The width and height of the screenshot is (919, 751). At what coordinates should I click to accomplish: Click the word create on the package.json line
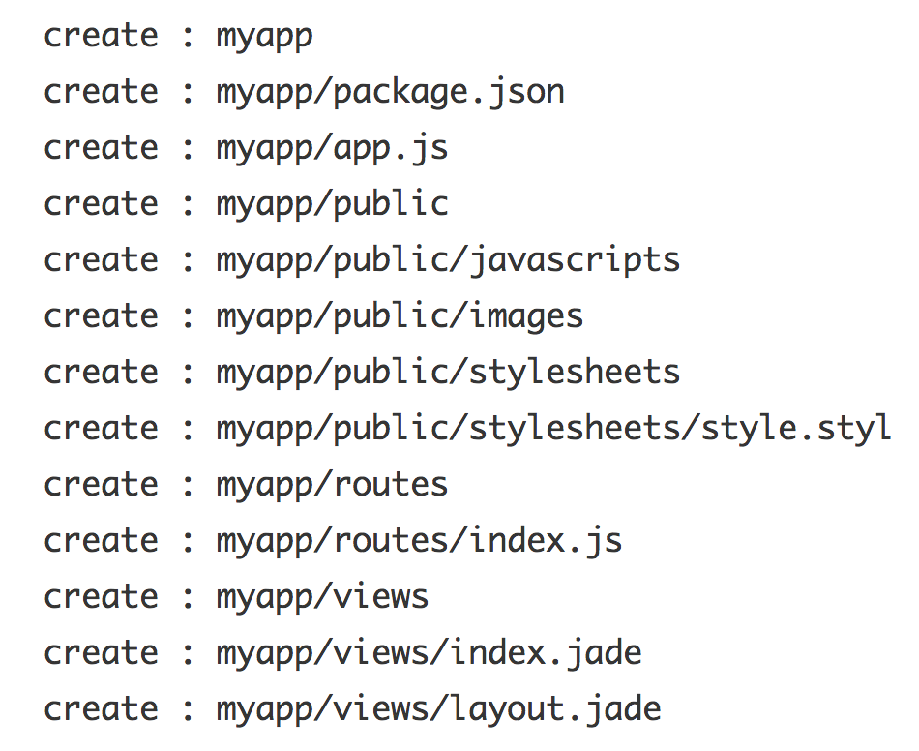[x=101, y=93]
